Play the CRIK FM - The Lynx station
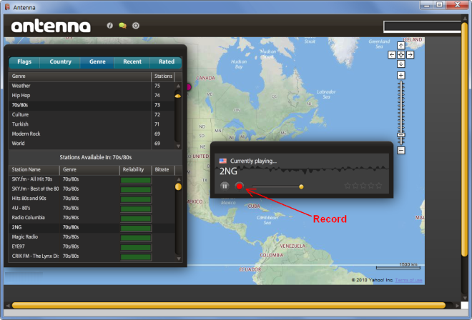This screenshot has width=472, height=320. (92, 256)
